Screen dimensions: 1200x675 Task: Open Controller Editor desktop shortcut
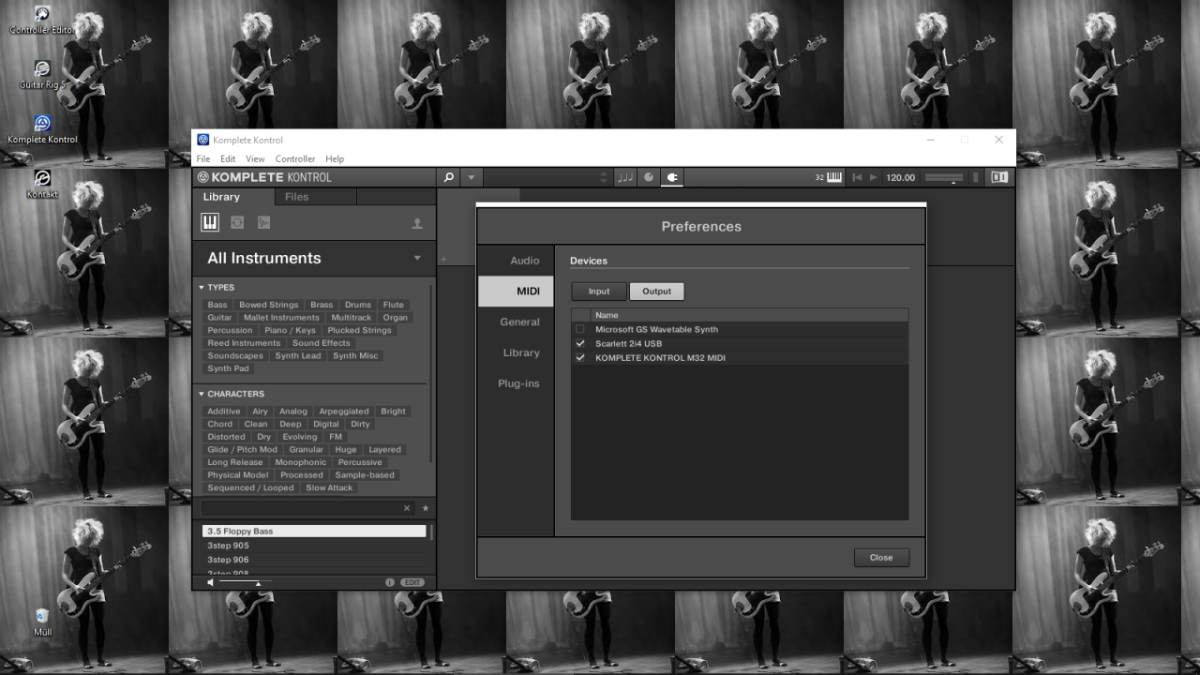[42, 21]
